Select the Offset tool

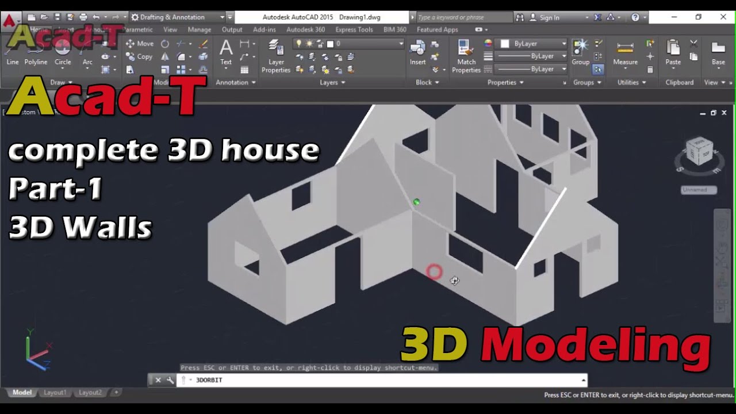203,70
